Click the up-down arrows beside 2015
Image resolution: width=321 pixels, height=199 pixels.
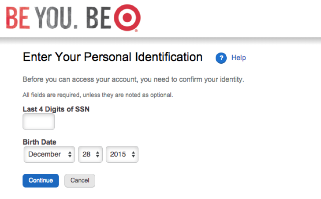[133, 154]
